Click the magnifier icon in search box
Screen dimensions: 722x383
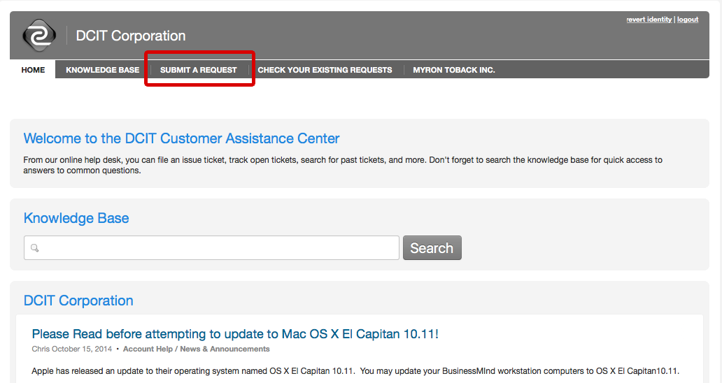click(x=34, y=248)
